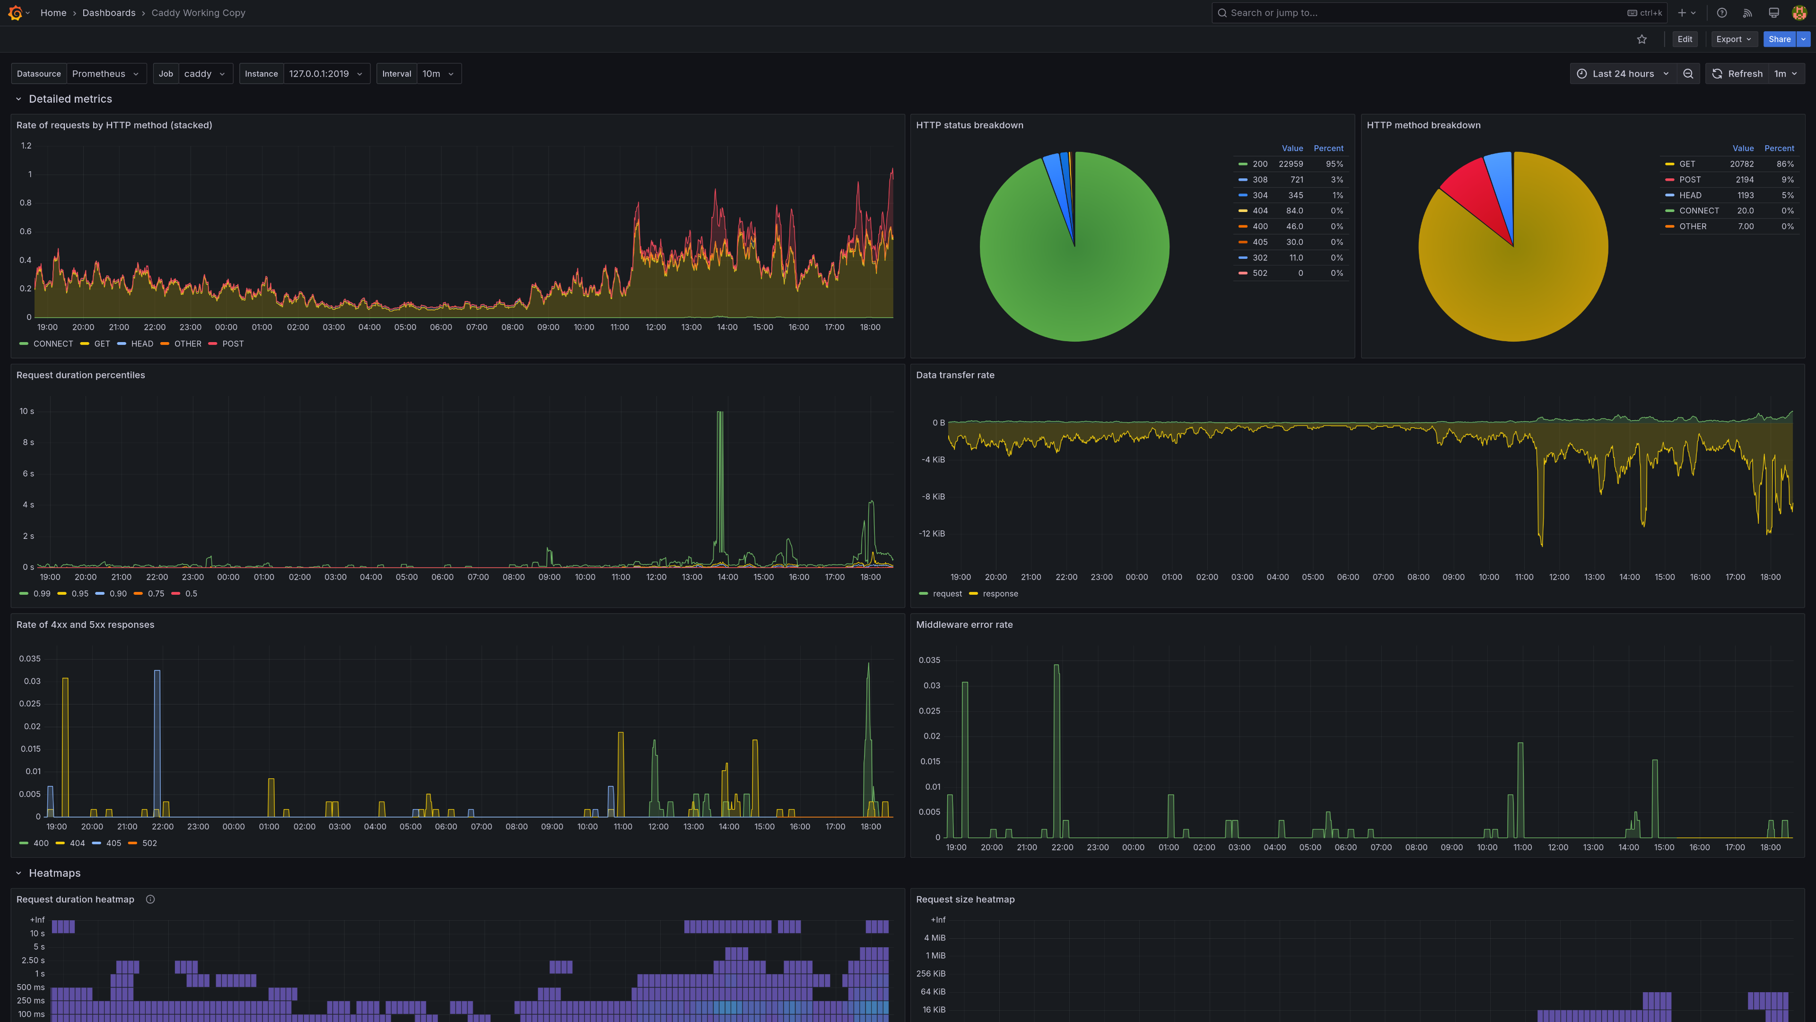Go to Dashboards breadcrumb
This screenshot has width=1816, height=1022.
[x=109, y=13]
